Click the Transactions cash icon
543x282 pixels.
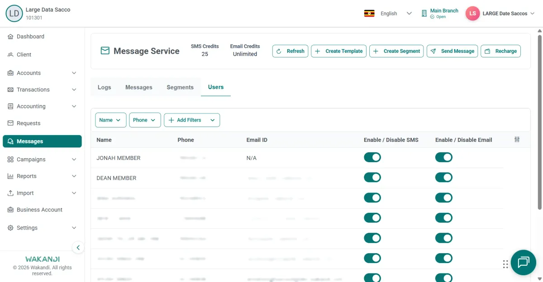pyautogui.click(x=10, y=89)
